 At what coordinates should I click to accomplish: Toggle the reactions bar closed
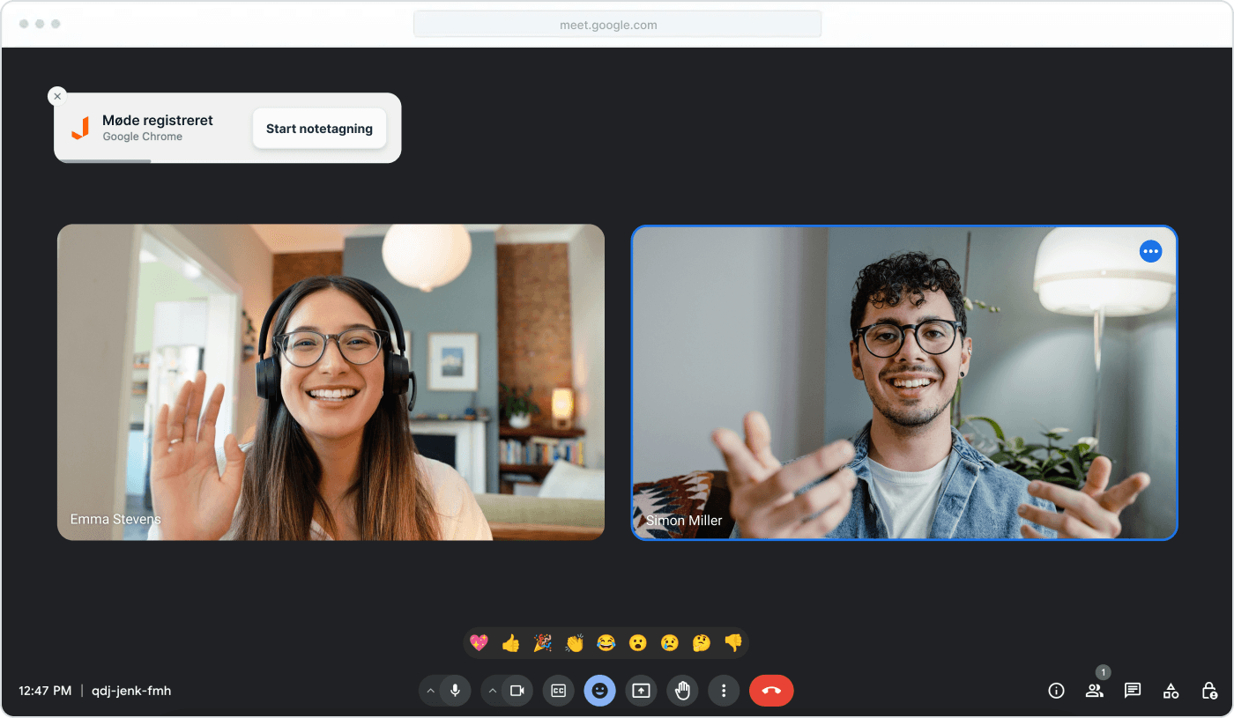click(x=600, y=691)
